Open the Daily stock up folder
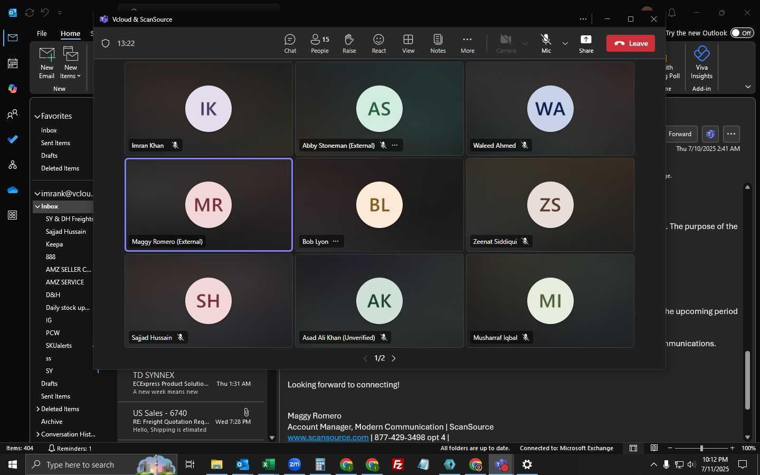The height and width of the screenshot is (475, 760). (68, 308)
